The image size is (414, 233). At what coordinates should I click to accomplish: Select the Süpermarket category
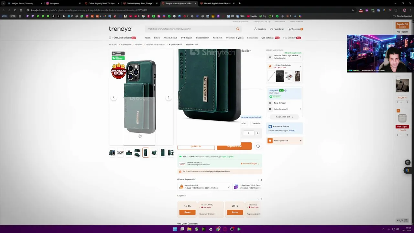(202, 38)
